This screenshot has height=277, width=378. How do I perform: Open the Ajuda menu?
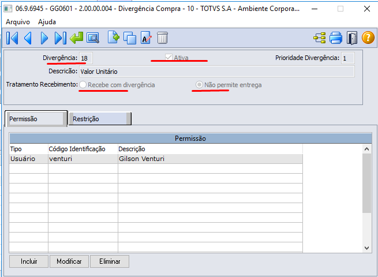[47, 22]
